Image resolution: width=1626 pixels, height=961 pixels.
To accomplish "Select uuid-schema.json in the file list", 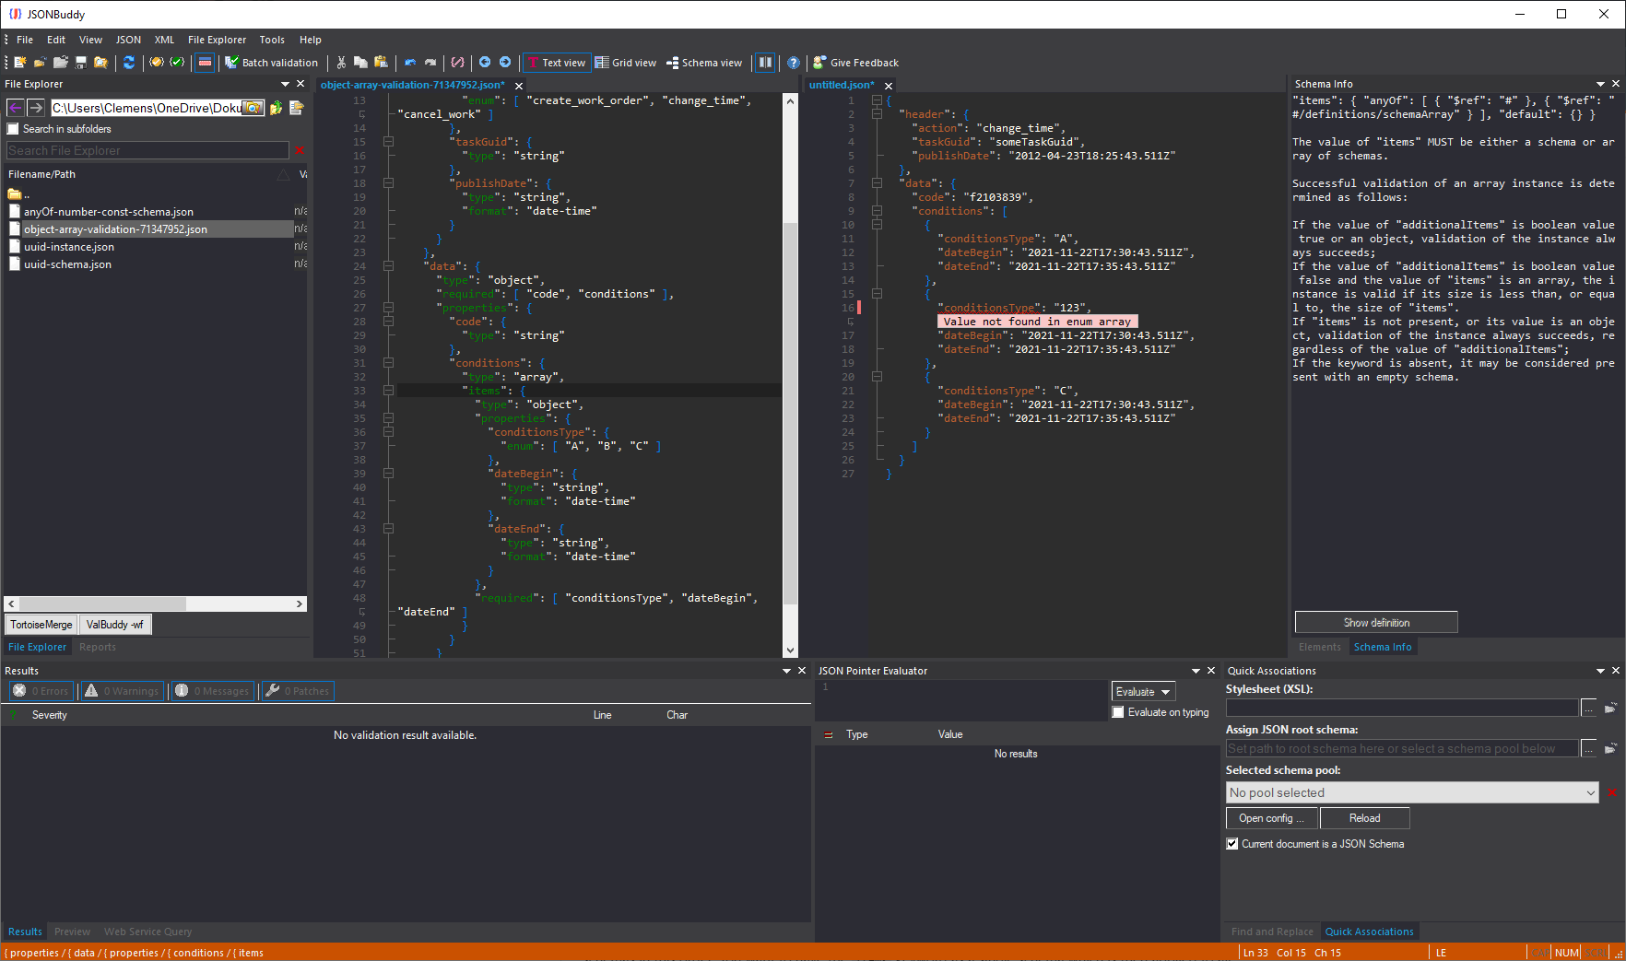I will (67, 264).
